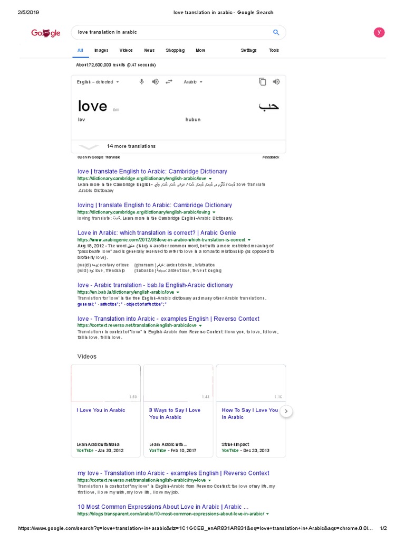This screenshot has height=541, width=405.
Task: Select the All search tab
Action: click(80, 50)
